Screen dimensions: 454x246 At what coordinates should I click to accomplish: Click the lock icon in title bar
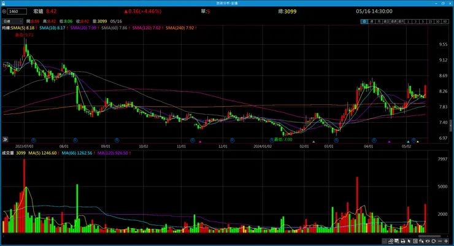3,3
